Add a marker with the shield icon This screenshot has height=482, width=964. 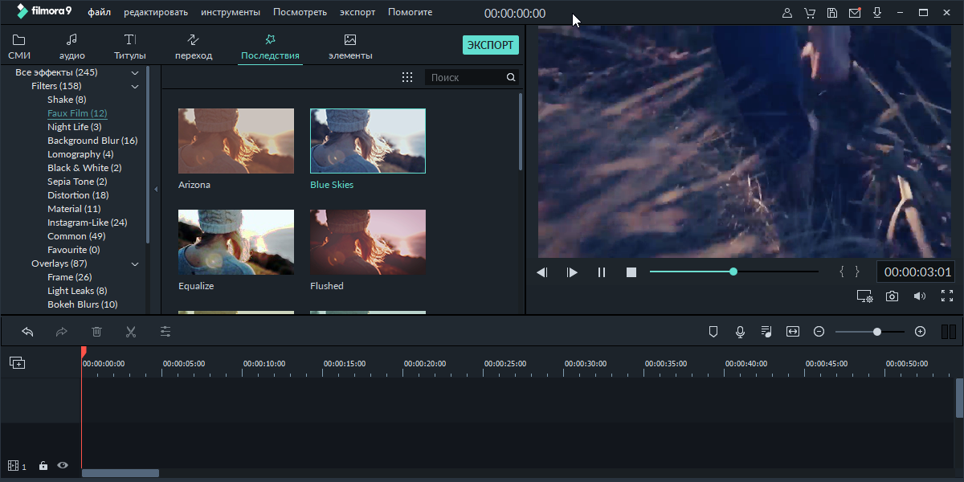(713, 332)
